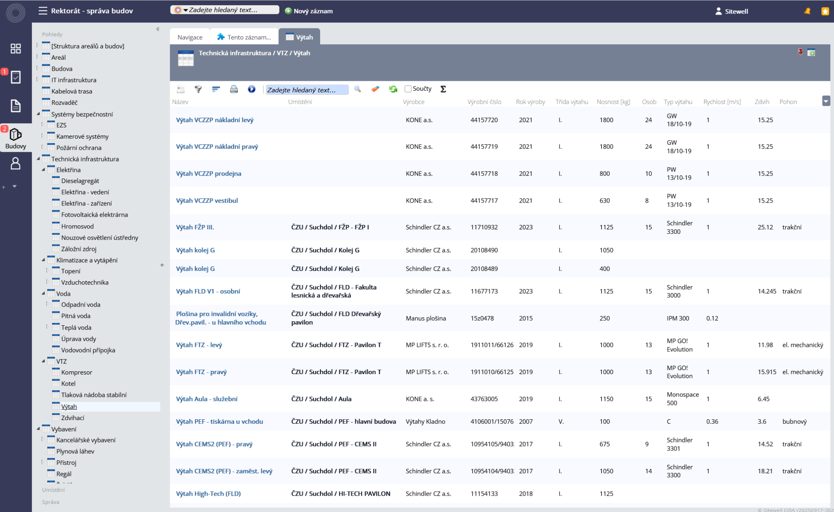Expand the Topení tree node
The width and height of the screenshot is (834, 512).
click(48, 271)
